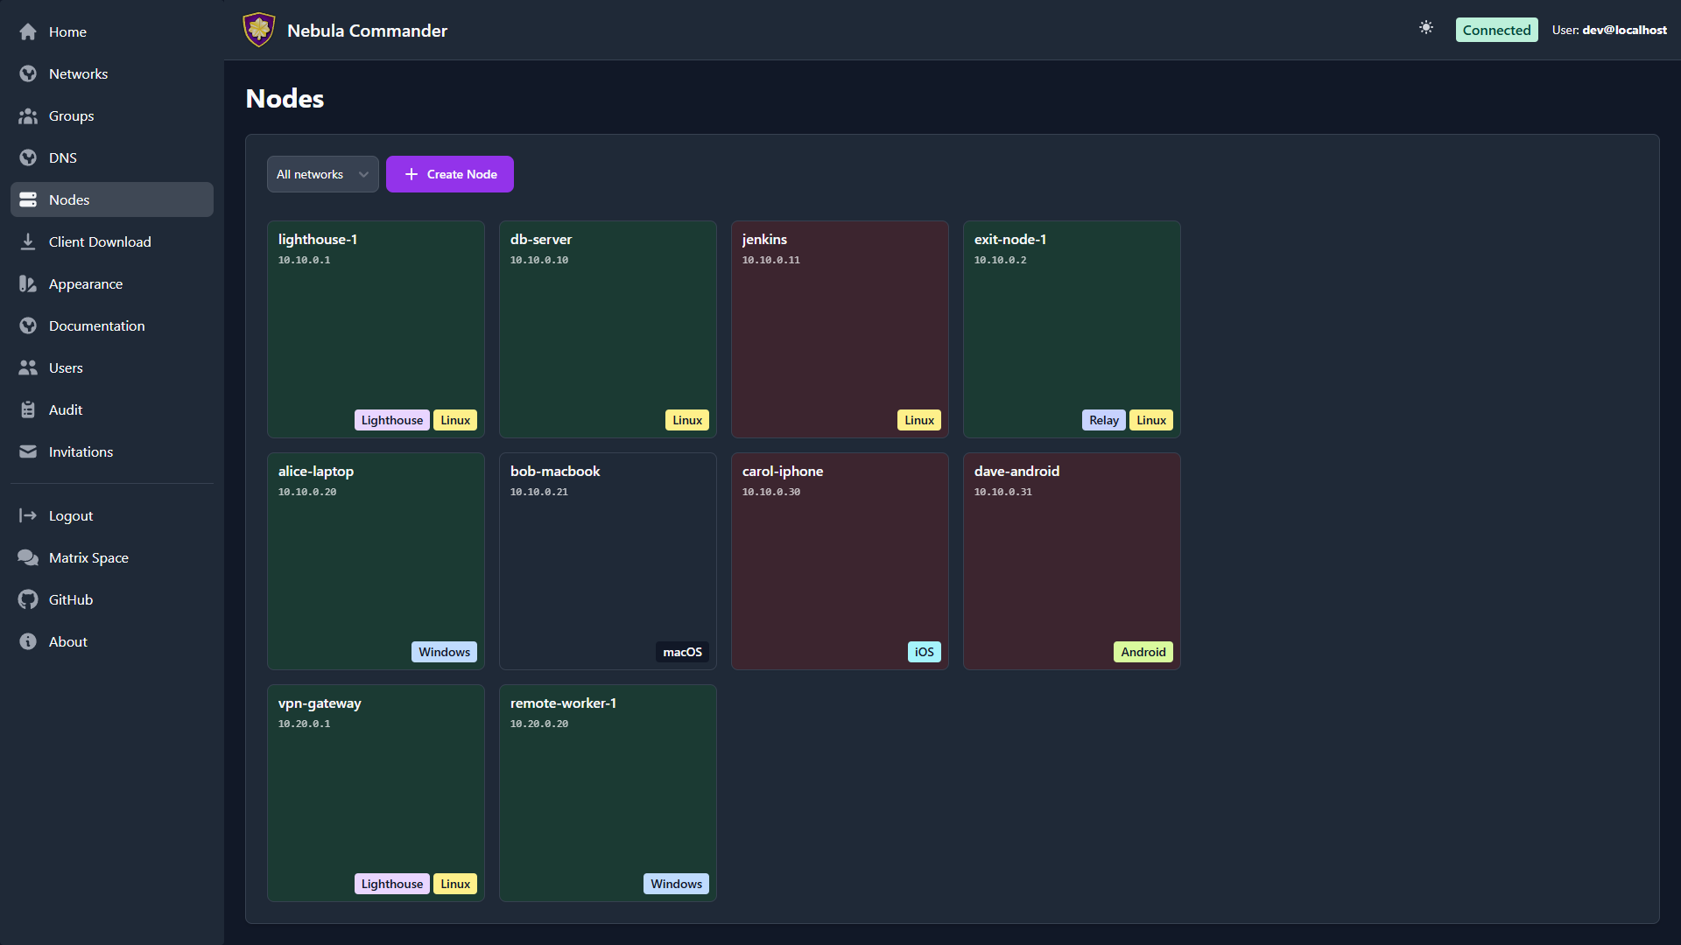Open the Documentation link label
The width and height of the screenshot is (1681, 945).
(97, 325)
